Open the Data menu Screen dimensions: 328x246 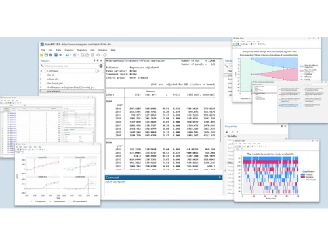pos(58,50)
